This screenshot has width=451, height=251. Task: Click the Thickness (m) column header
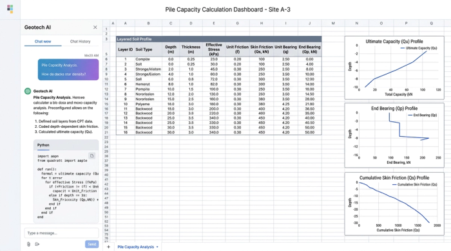pos(191,49)
